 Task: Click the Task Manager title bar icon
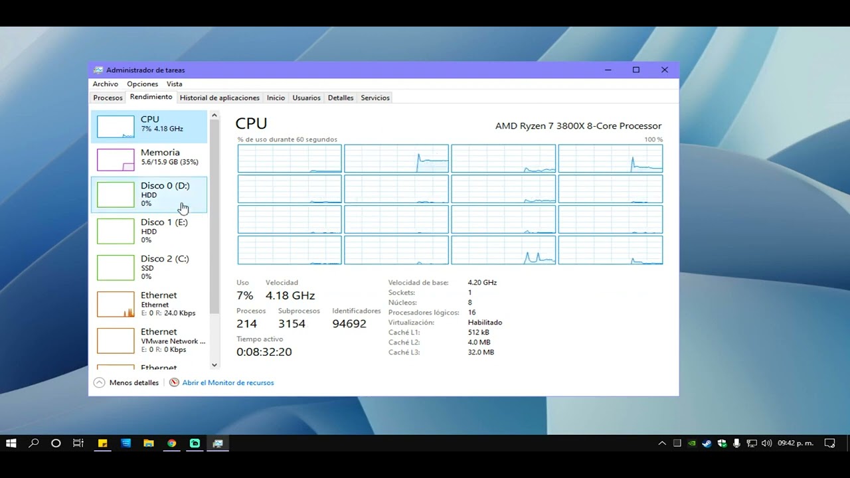(98, 70)
